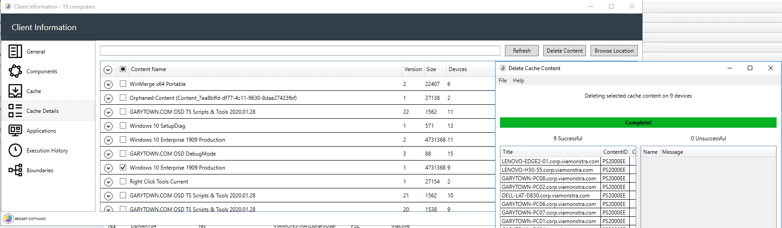Viewport: 782px width, 228px height.
Task: Open the File menu
Action: tap(503, 80)
